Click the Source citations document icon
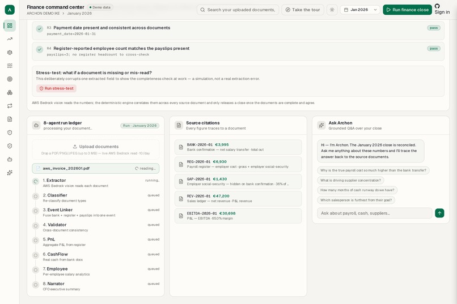 coord(179,125)
